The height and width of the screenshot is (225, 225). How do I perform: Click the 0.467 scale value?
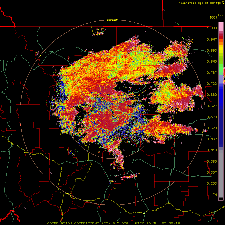(212, 139)
